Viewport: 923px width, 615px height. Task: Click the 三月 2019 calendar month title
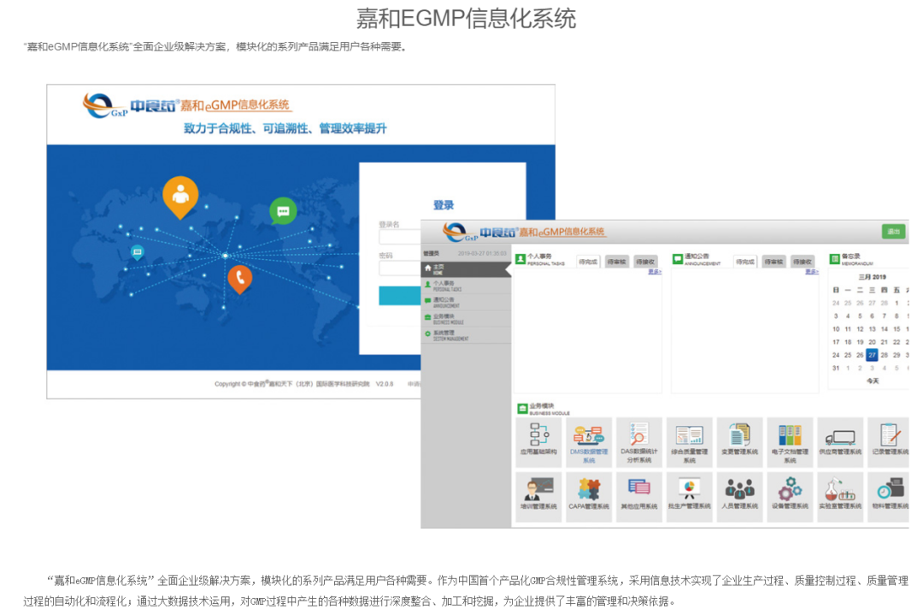pyautogui.click(x=872, y=277)
